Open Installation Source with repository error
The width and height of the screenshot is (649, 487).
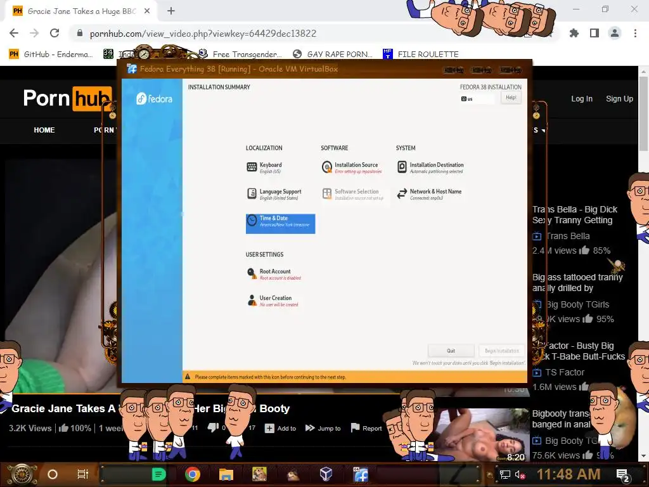click(x=352, y=167)
